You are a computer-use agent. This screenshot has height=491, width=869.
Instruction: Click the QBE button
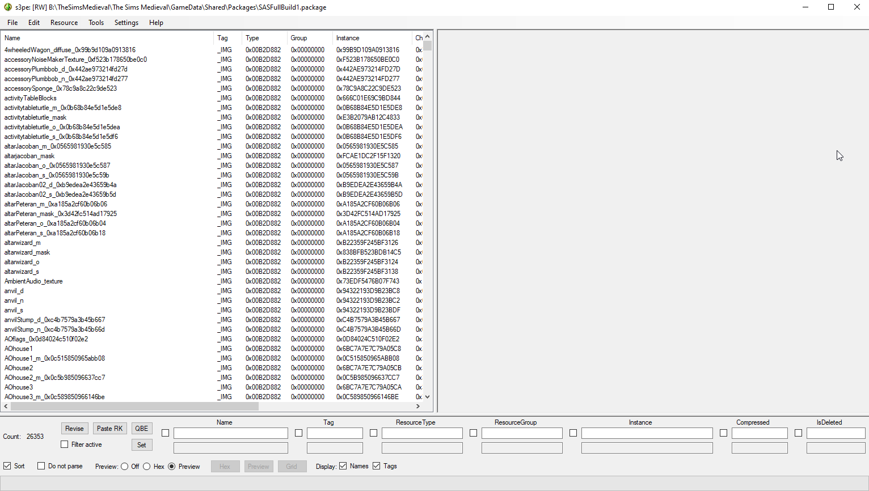click(x=142, y=429)
